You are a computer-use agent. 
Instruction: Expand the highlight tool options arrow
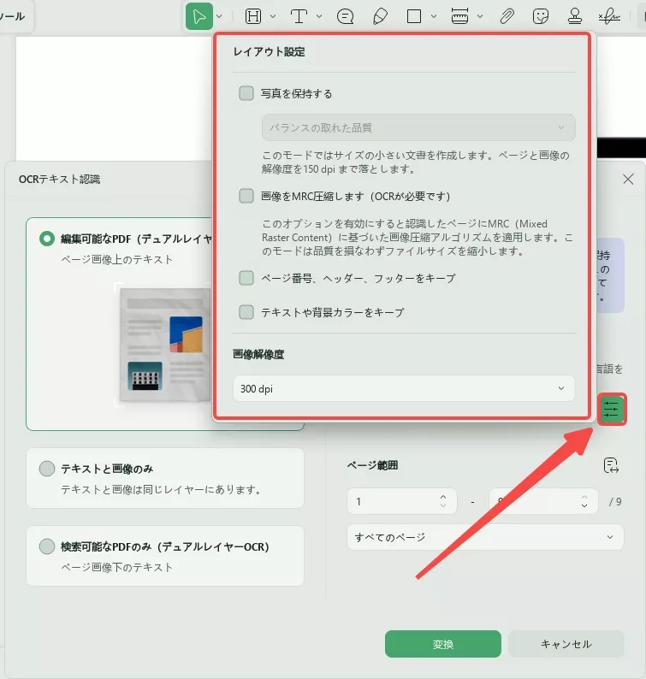coord(273,17)
